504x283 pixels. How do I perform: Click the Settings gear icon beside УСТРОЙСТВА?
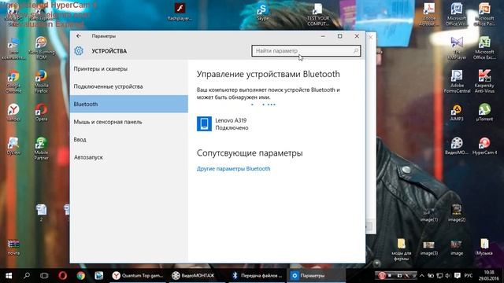(x=79, y=50)
